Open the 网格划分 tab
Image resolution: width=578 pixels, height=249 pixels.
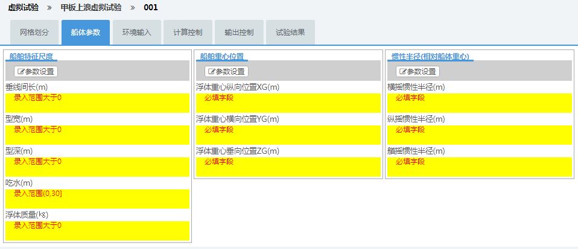[34, 33]
